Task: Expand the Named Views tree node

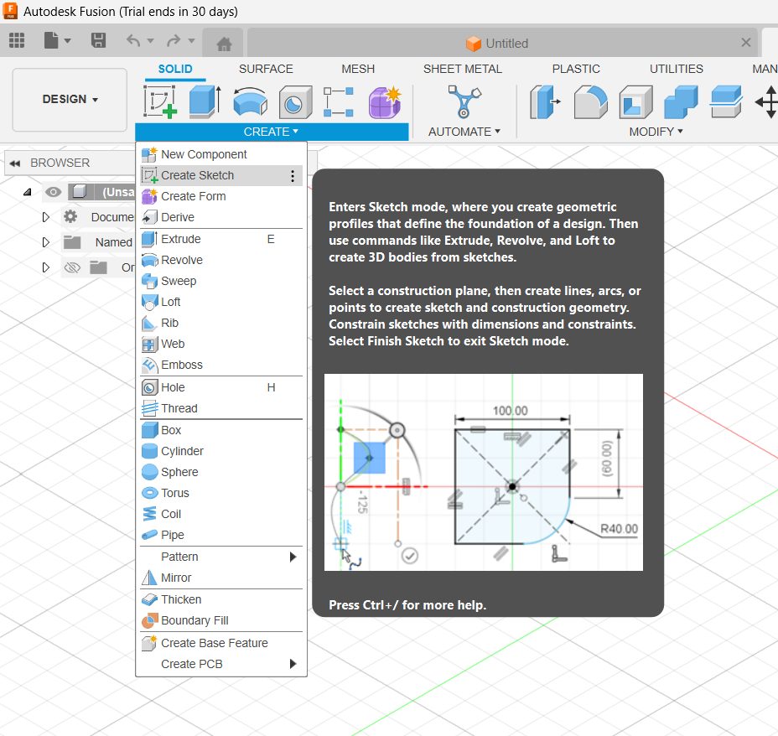Action: click(45, 242)
